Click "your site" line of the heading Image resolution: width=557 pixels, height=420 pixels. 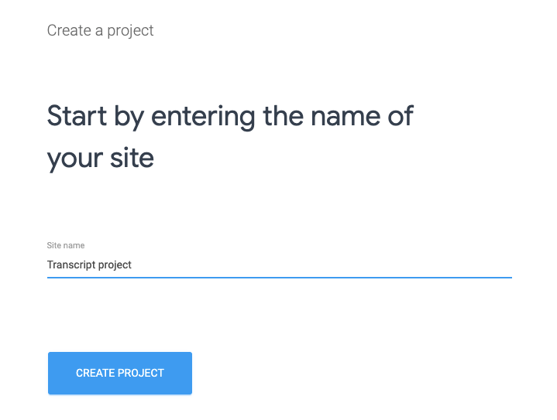(x=101, y=158)
